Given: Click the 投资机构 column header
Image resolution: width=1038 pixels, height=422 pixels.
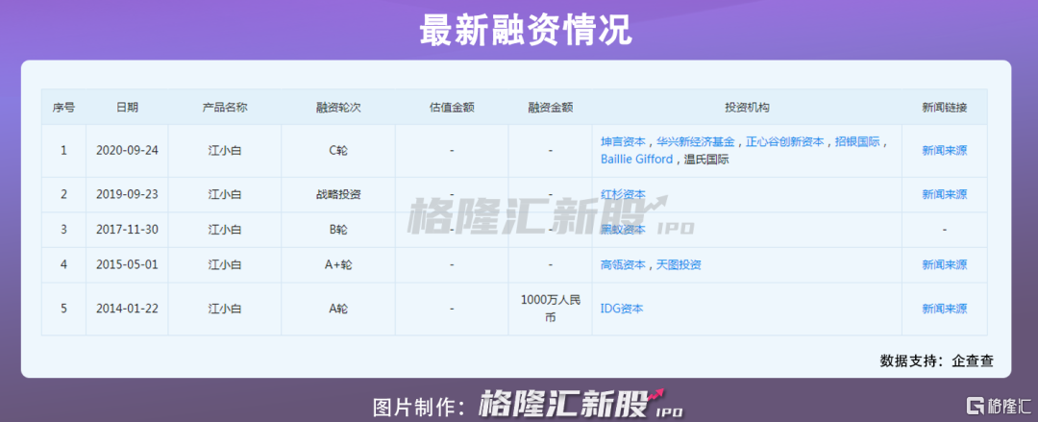Looking at the screenshot, I should [x=747, y=108].
